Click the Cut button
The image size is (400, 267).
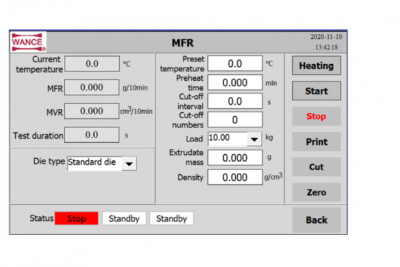click(x=316, y=167)
